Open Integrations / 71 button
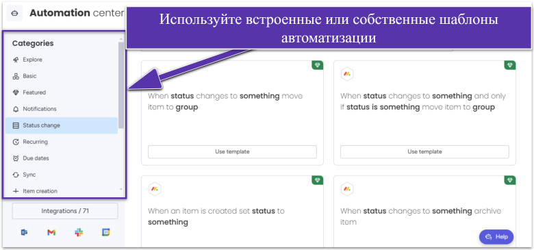Viewport: 534px width, 250px height. 65,211
